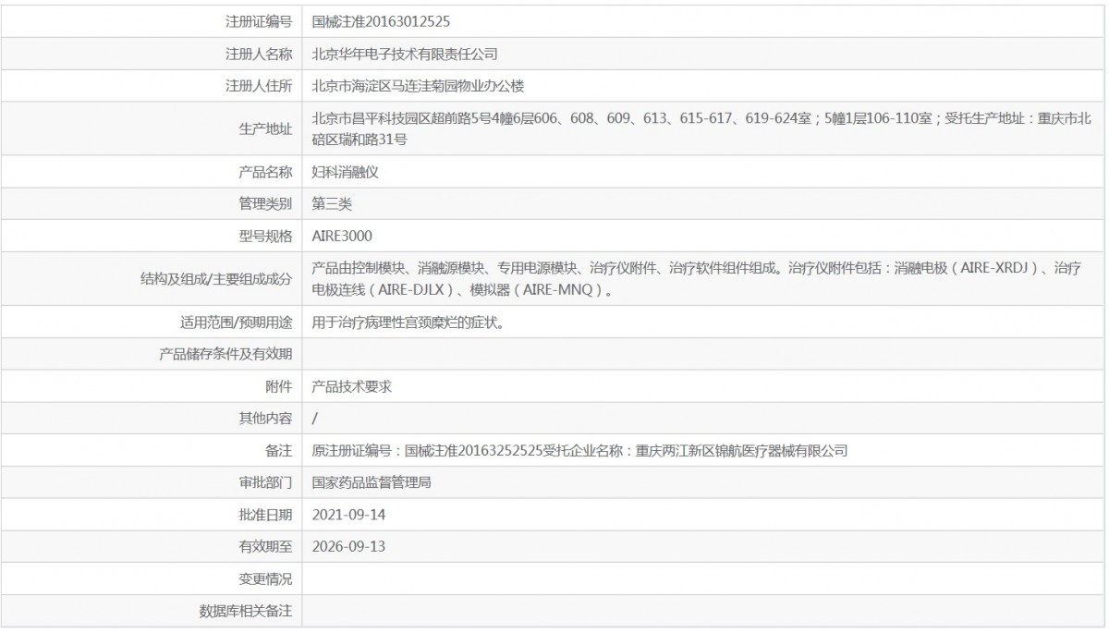Click the "附件" row label
This screenshot has height=633, width=1109.
click(279, 386)
